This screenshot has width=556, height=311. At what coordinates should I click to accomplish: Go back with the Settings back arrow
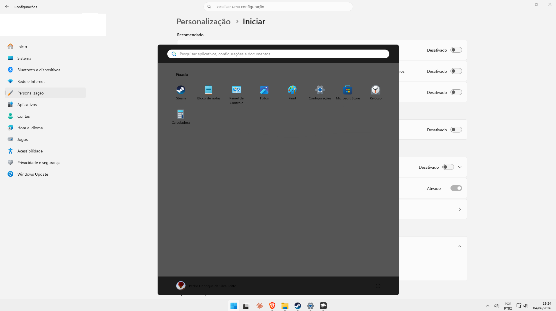[x=7, y=7]
